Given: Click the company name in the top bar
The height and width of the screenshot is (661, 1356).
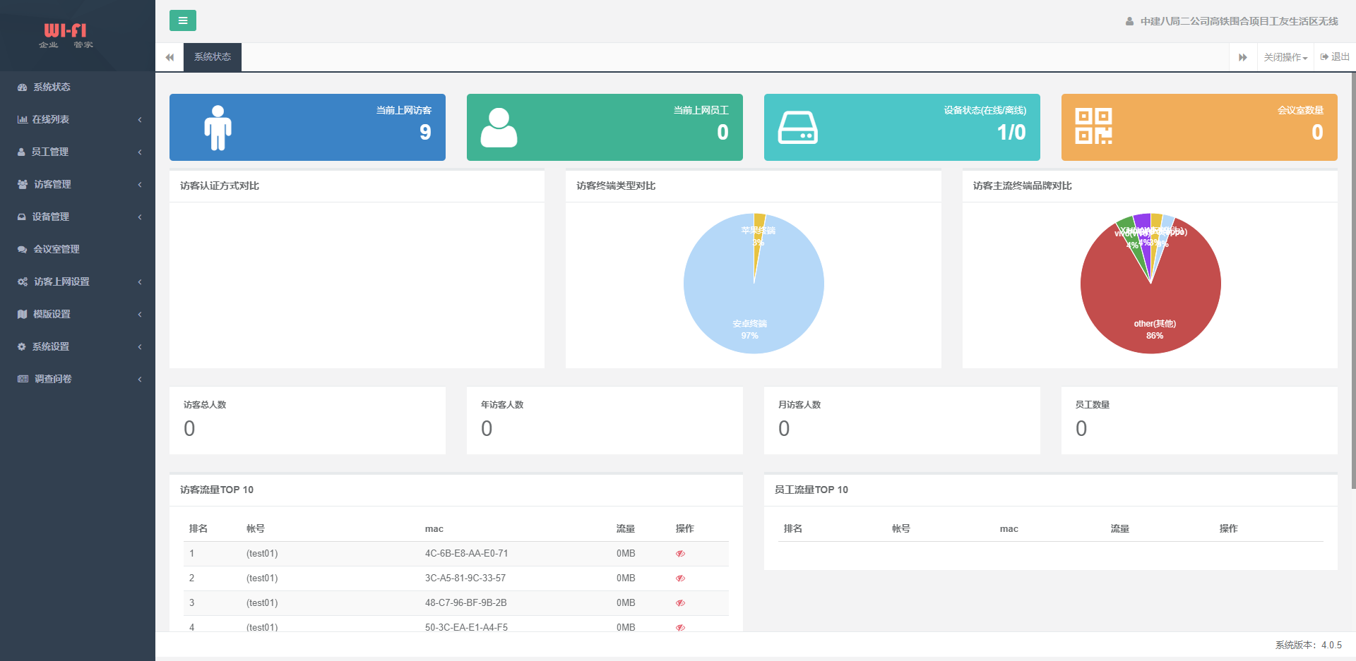Looking at the screenshot, I should (x=1239, y=21).
